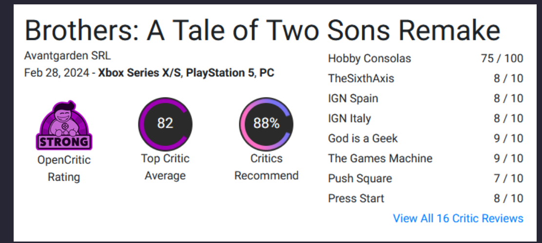Open the Push Square review
542x243 pixels.
[360, 178]
